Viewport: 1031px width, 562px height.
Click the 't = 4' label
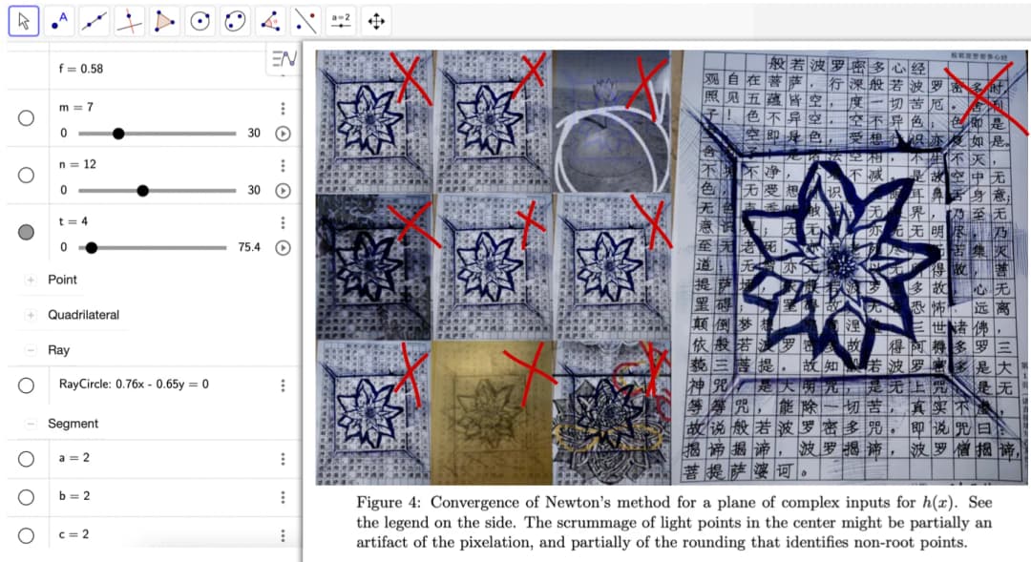pos(73,221)
